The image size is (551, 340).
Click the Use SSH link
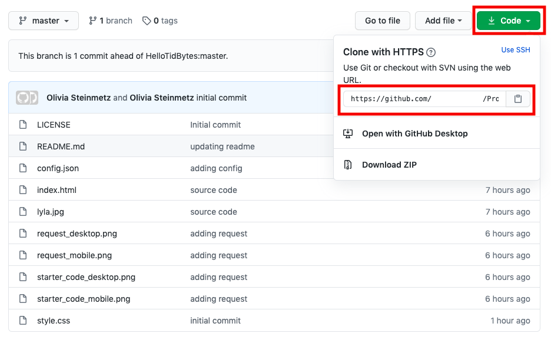point(516,50)
